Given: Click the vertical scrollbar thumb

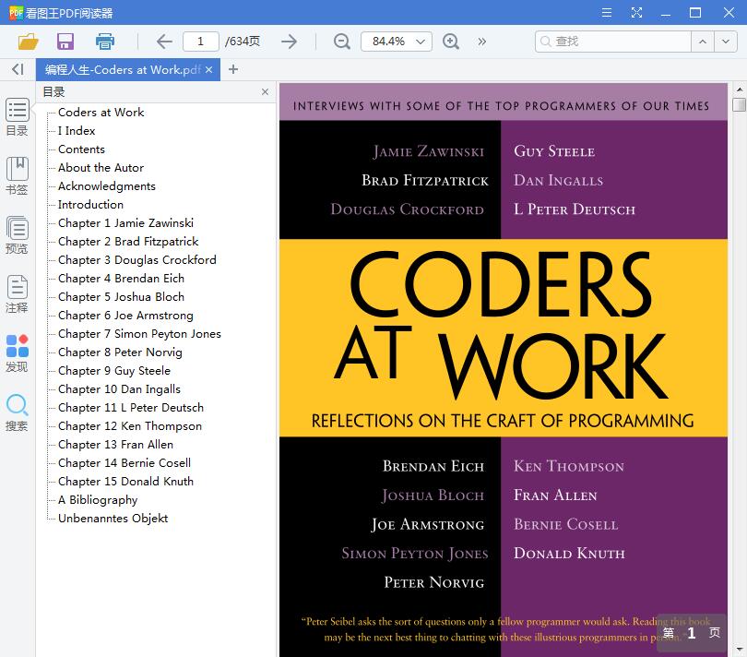Looking at the screenshot, I should tap(739, 104).
